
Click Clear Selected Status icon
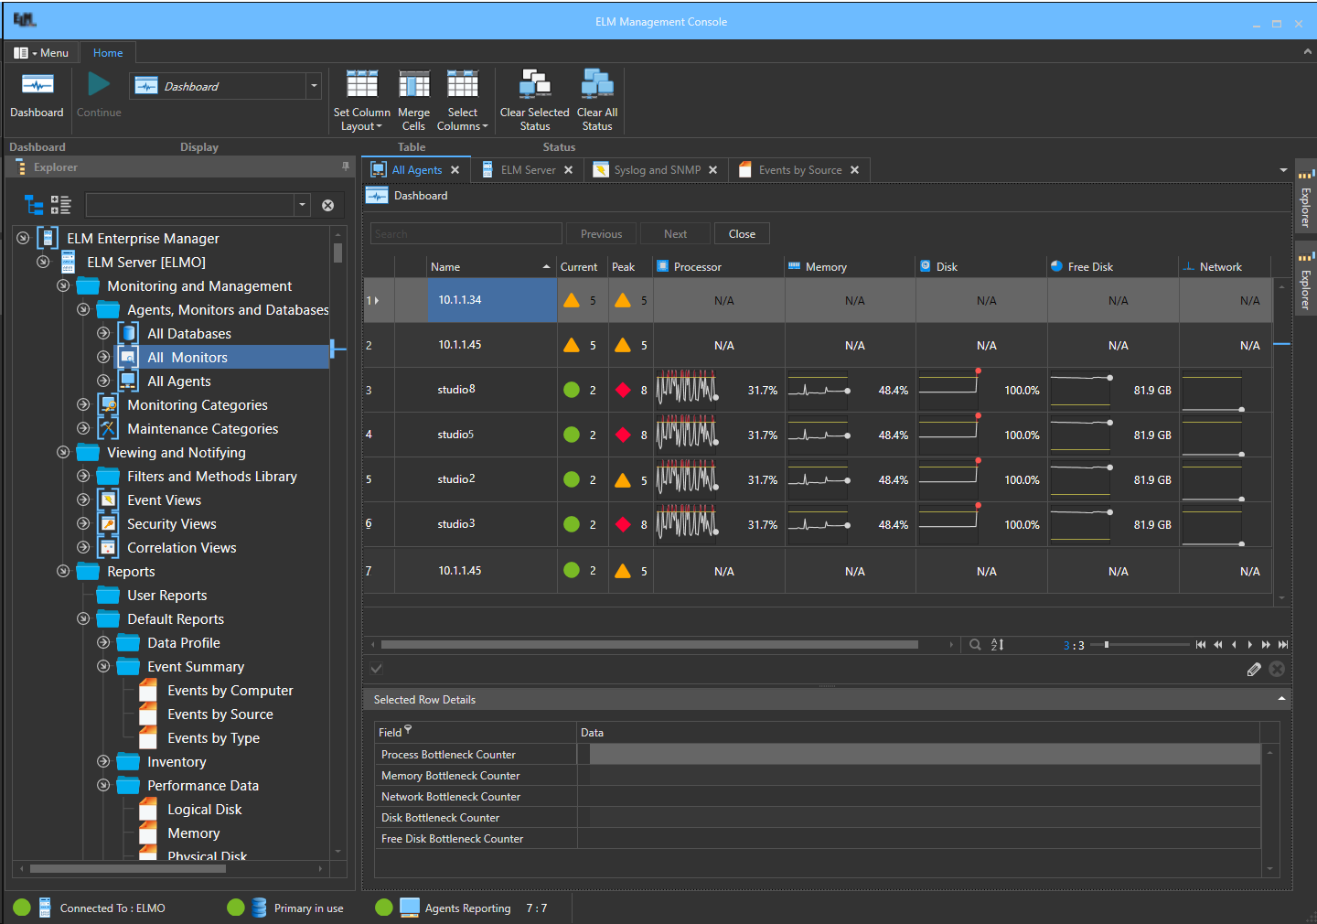tap(535, 84)
